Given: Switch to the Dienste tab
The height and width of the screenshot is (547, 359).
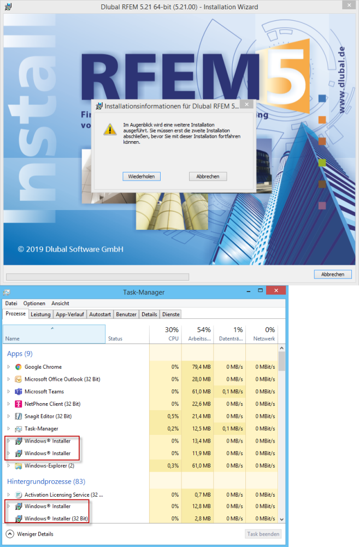Looking at the screenshot, I should tap(171, 315).
